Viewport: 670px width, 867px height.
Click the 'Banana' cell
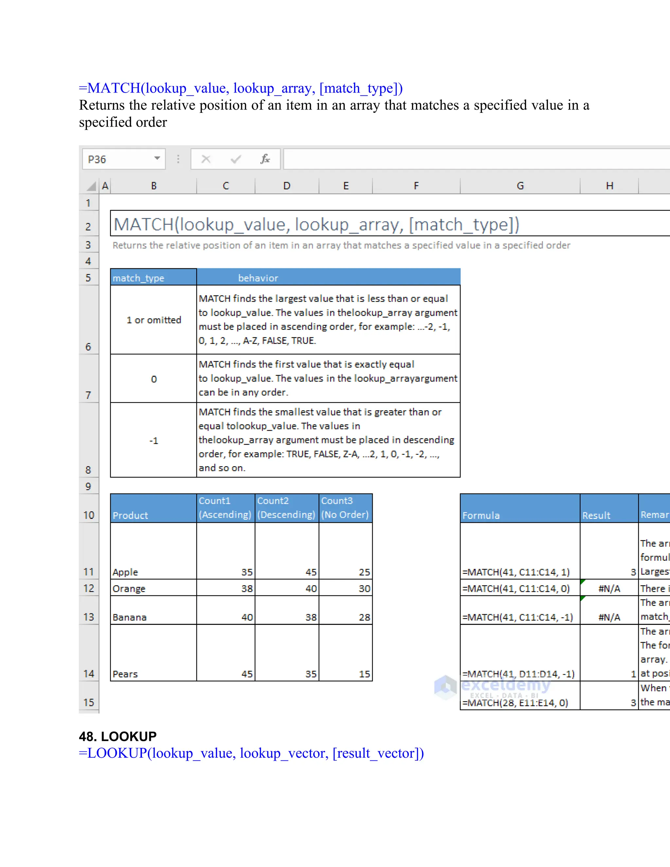click(154, 610)
